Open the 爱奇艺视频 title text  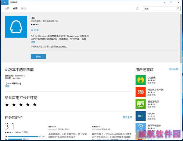pos(153,102)
